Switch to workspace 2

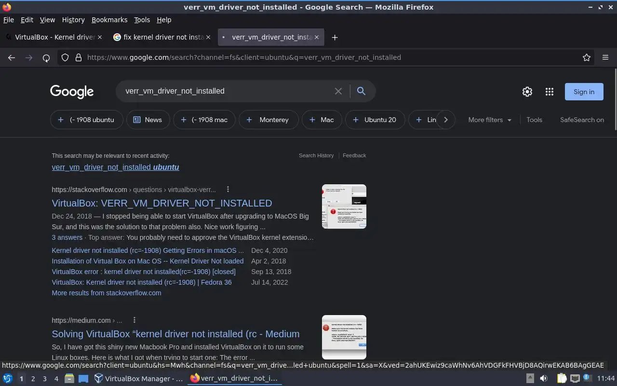click(x=33, y=379)
